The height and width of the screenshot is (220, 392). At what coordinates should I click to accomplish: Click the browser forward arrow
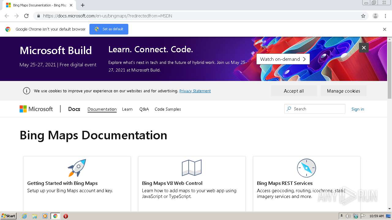tap(17, 16)
